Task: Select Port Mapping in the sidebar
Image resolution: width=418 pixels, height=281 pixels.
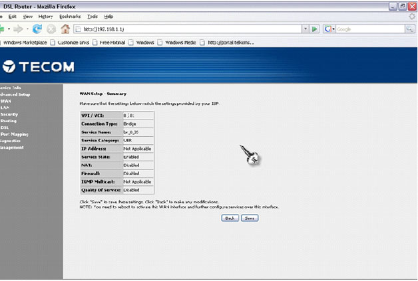Action: click(x=15, y=134)
